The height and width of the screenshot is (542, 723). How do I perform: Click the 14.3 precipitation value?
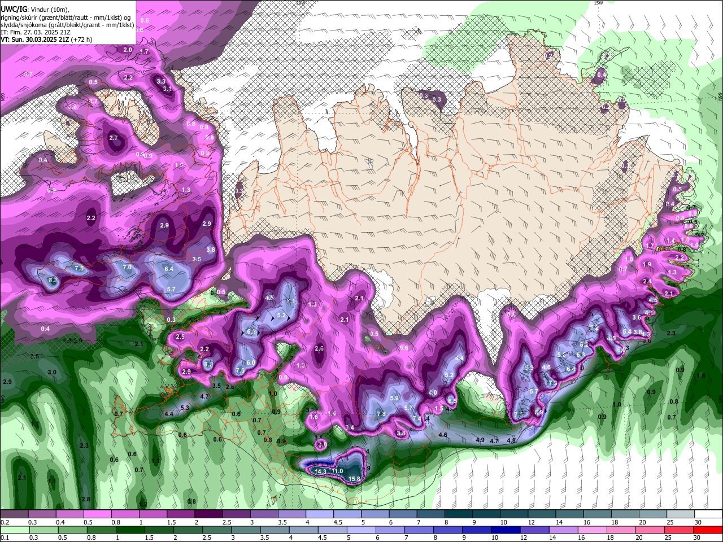point(320,471)
